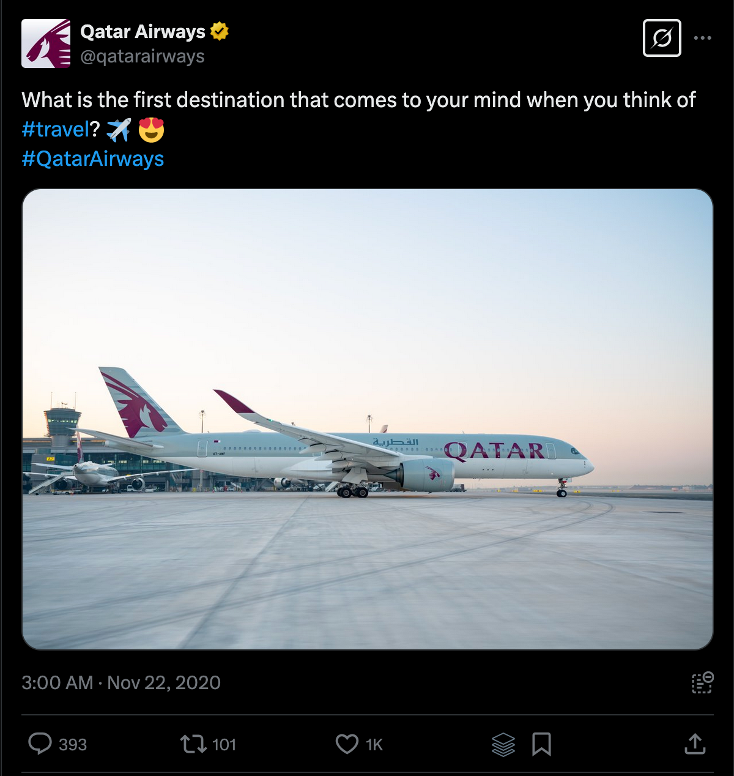Open the #QatarAirways hashtag link
Screen dimensions: 734x776
[x=93, y=159]
